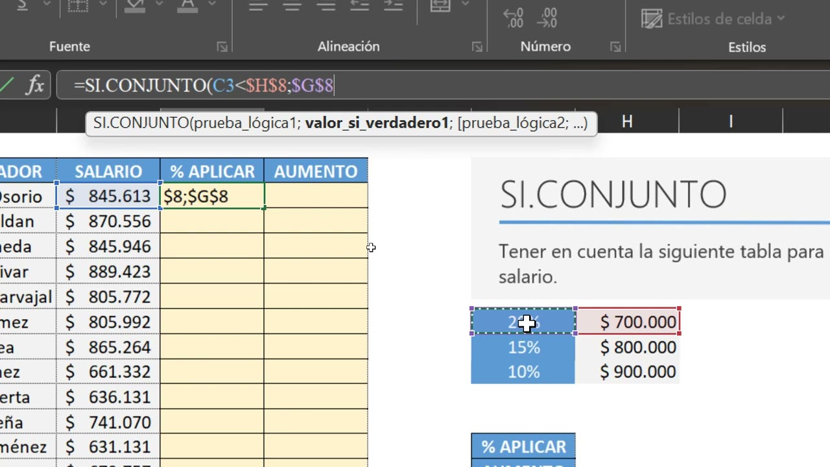
Task: Open the Fuente dialog launcher
Action: tap(222, 47)
